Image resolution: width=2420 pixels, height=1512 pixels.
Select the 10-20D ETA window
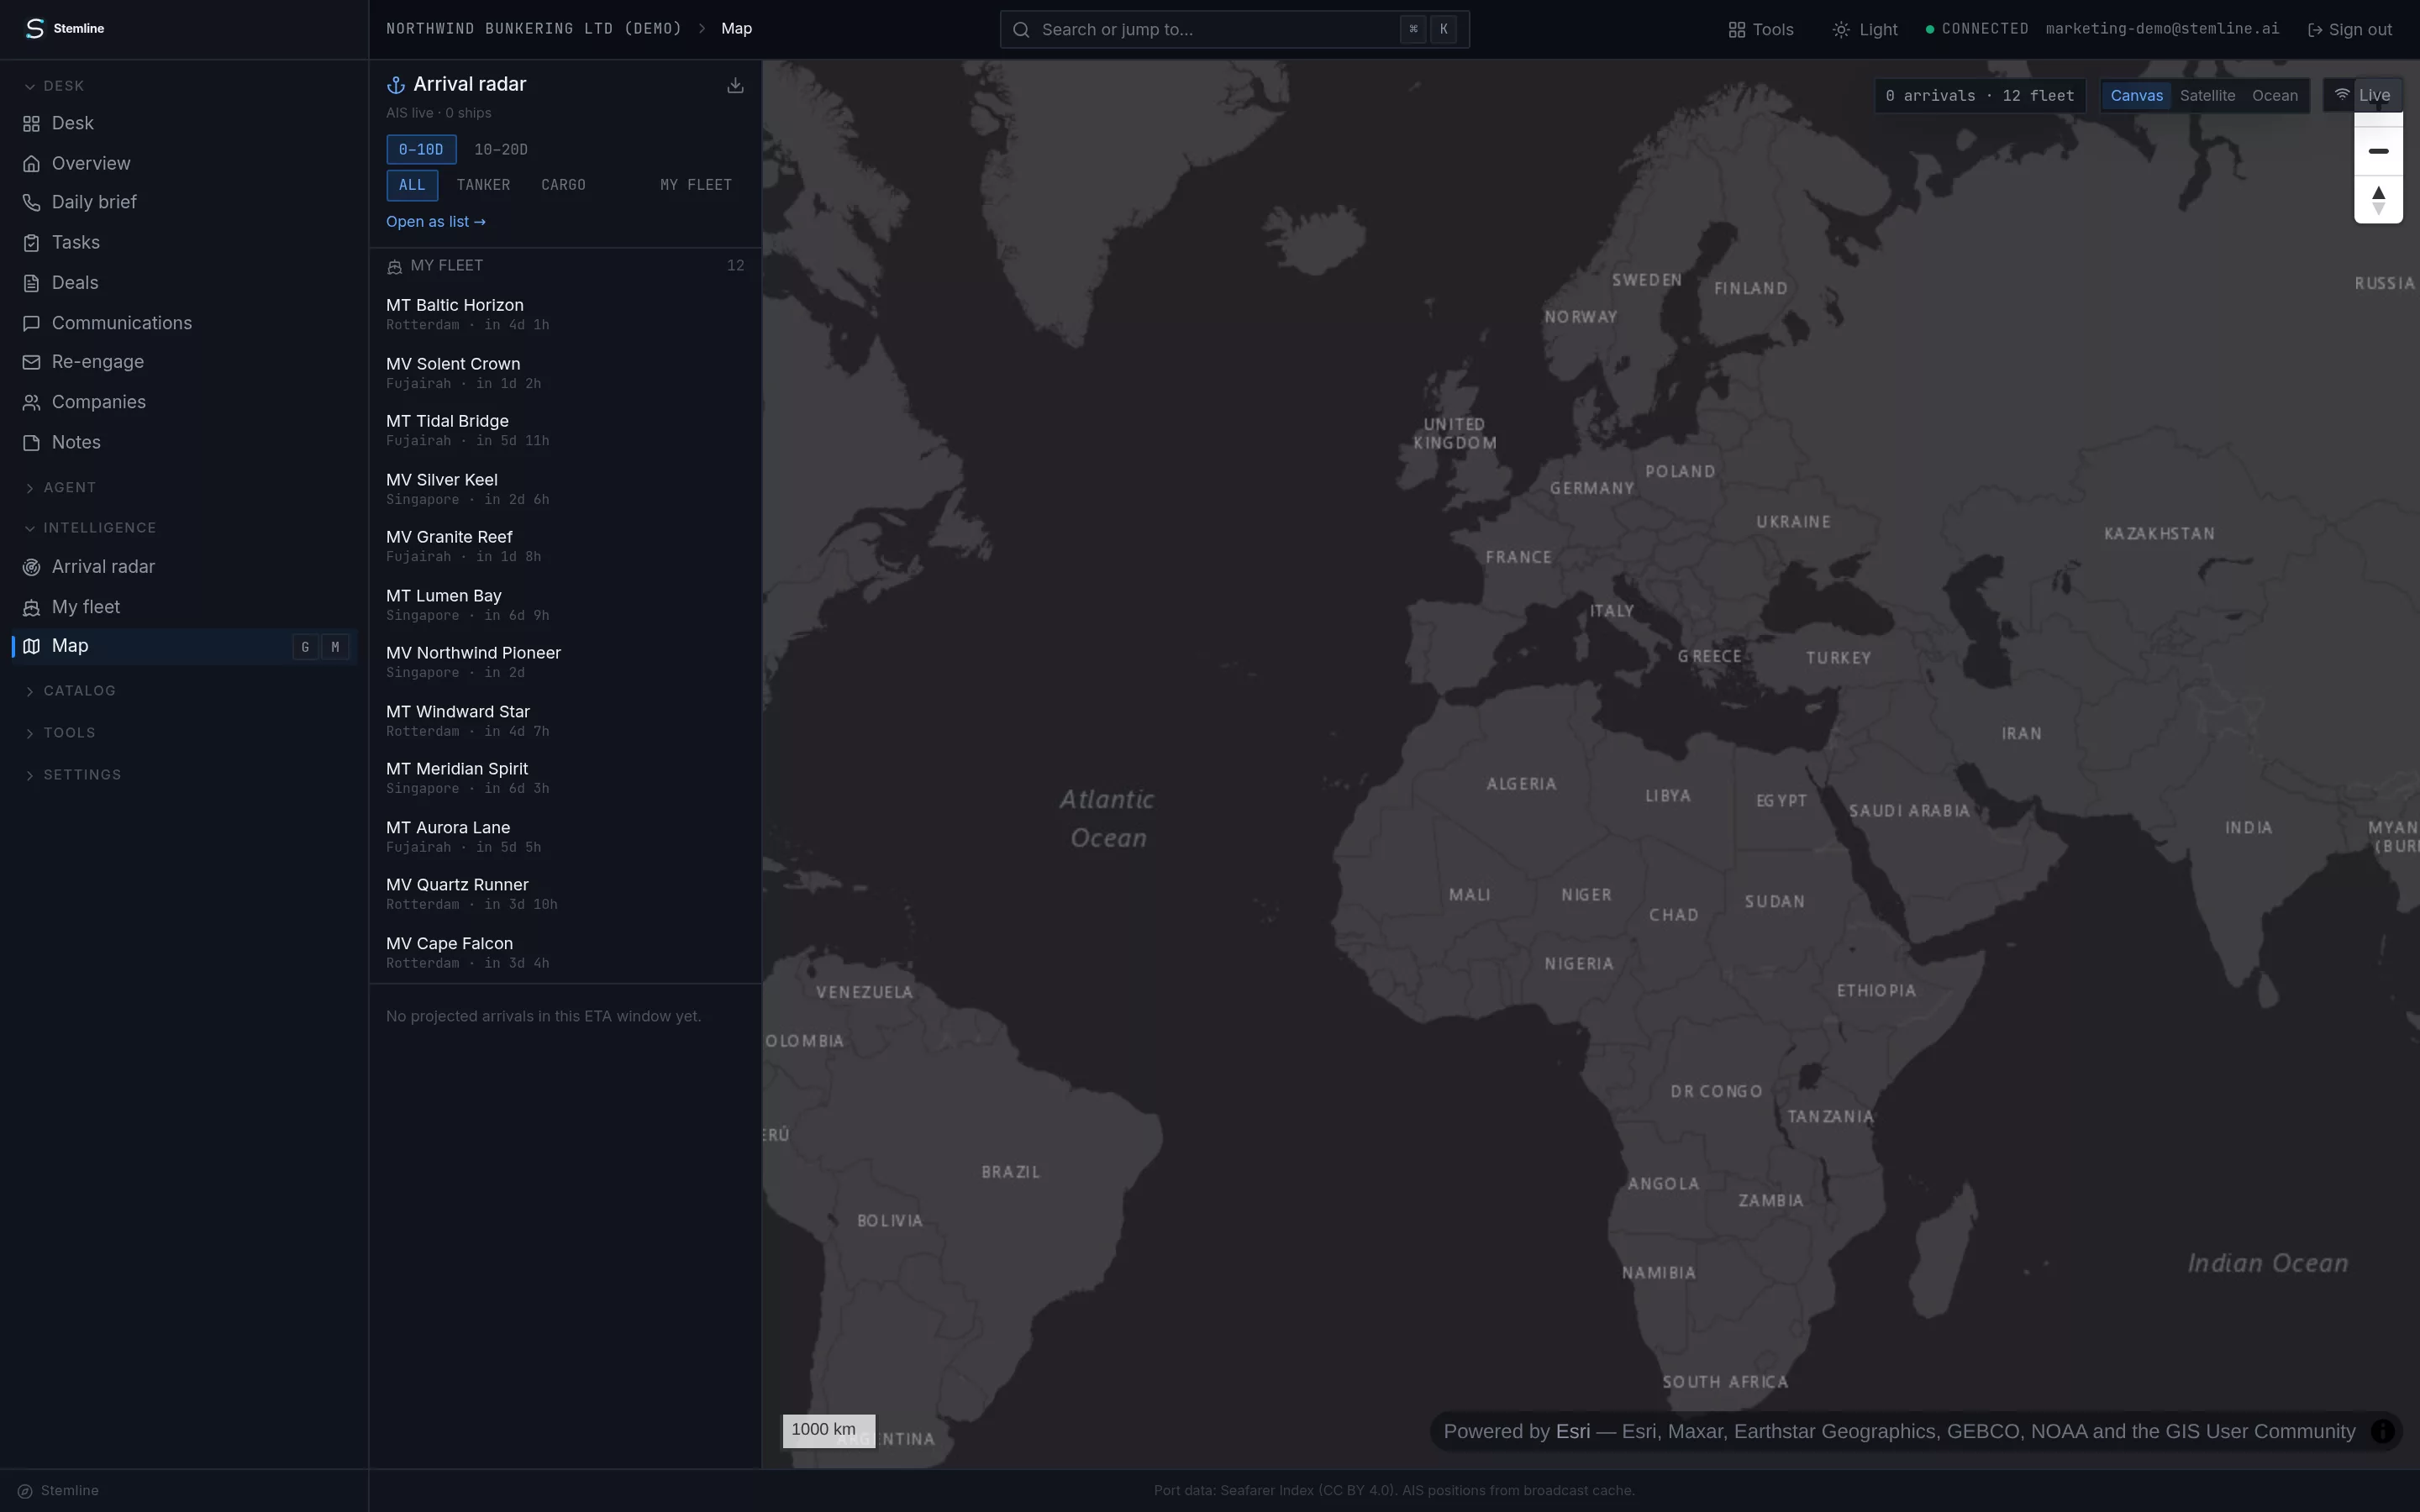click(x=501, y=149)
